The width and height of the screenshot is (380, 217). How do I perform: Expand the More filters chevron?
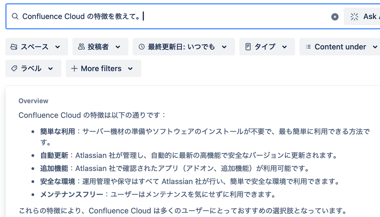click(x=130, y=69)
